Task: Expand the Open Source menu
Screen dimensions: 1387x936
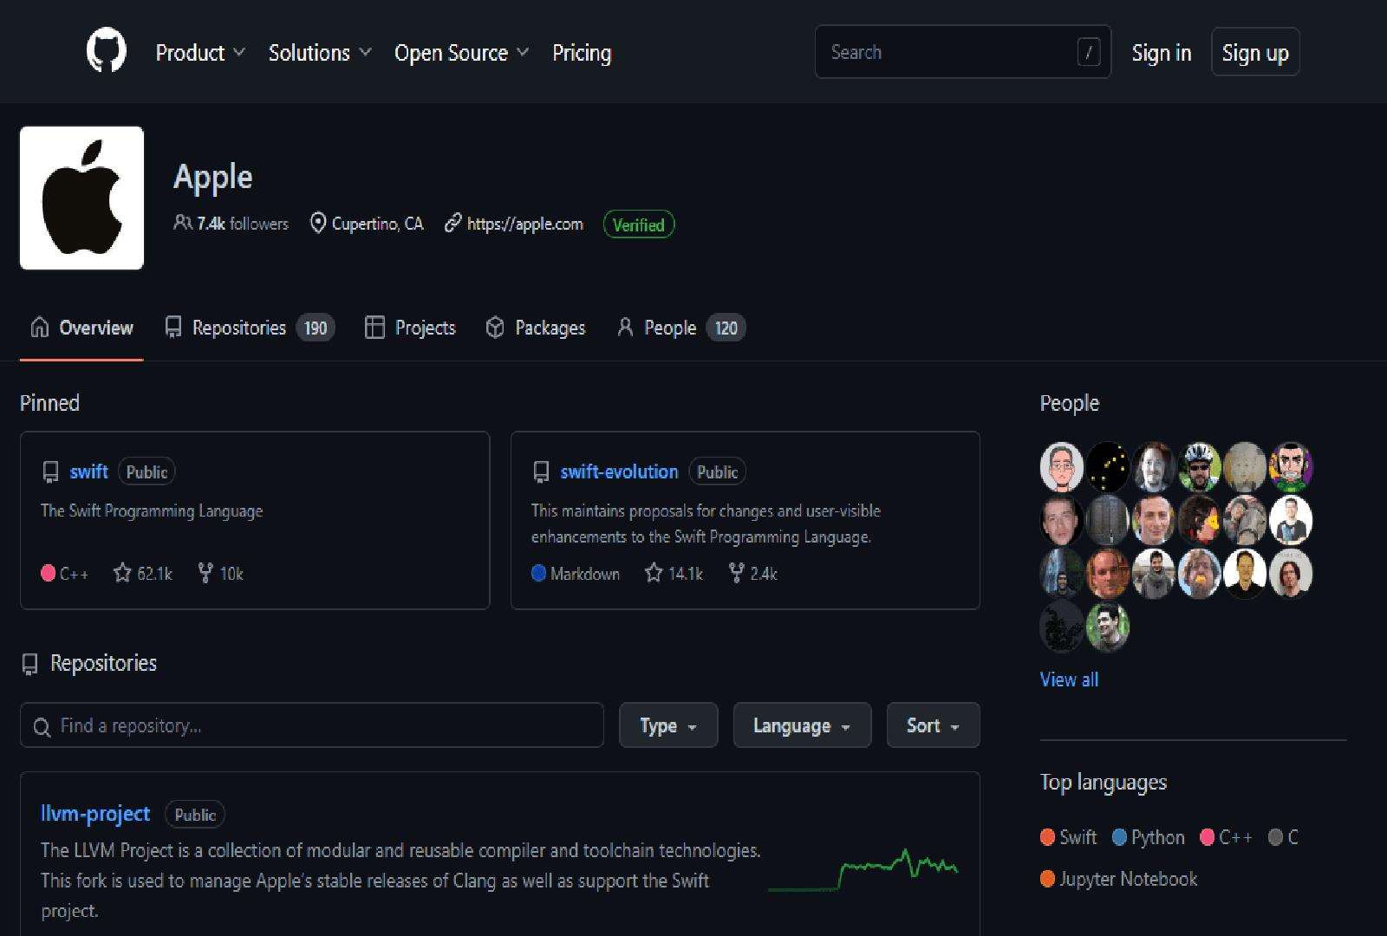Action: tap(461, 53)
